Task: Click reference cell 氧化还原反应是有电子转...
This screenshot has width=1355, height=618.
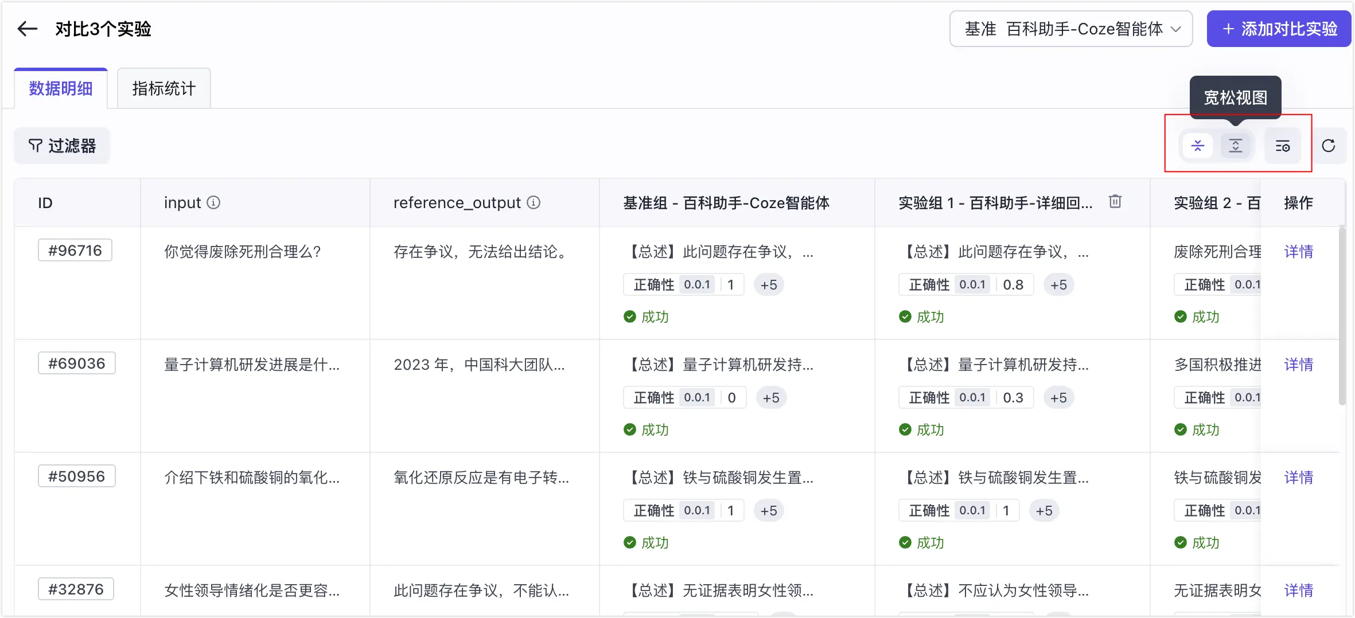Action: pyautogui.click(x=481, y=477)
